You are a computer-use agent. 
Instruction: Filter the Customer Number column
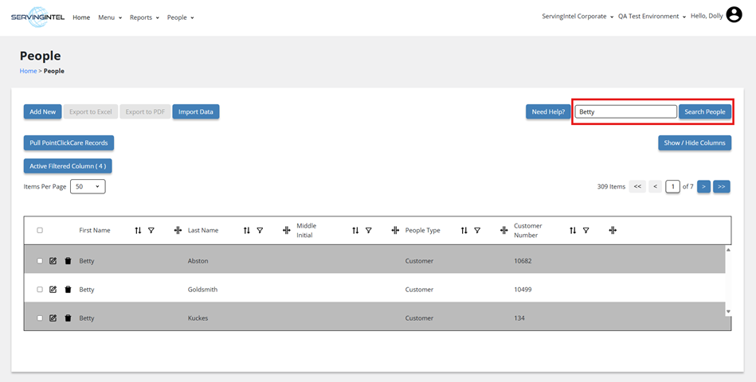point(586,231)
